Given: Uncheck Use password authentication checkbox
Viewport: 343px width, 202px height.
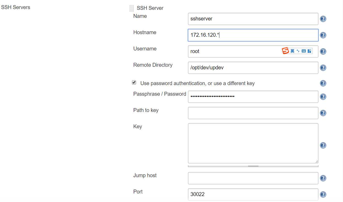Looking at the screenshot, I should (134, 83).
